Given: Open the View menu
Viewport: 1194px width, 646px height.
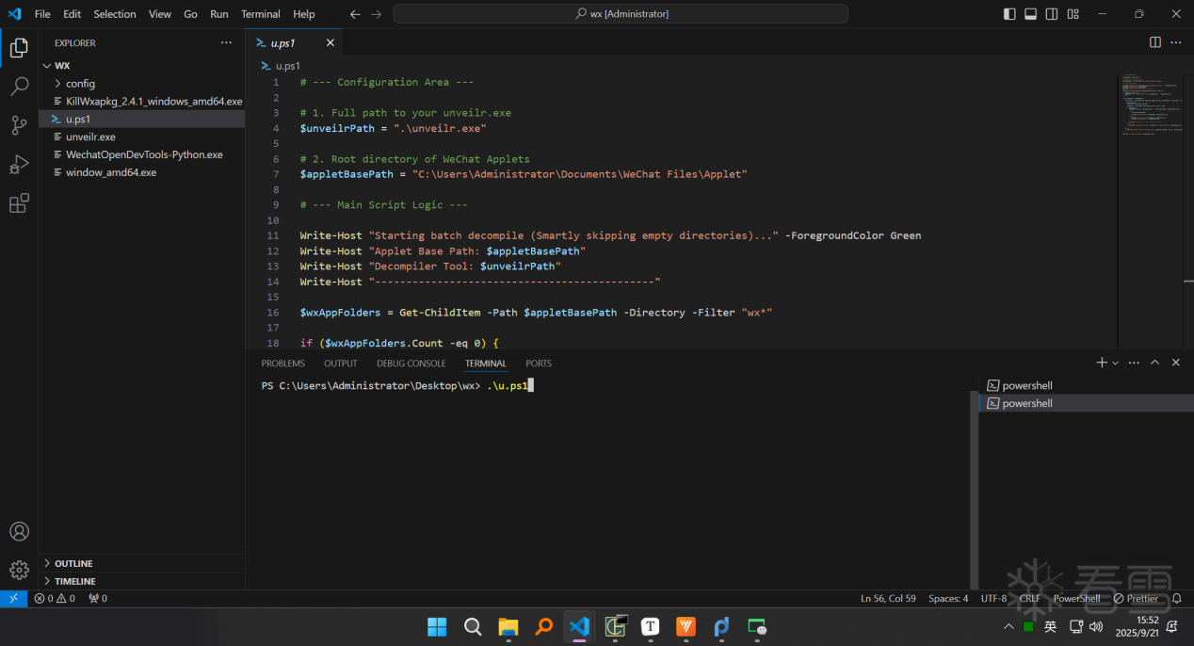Looking at the screenshot, I should tap(160, 14).
